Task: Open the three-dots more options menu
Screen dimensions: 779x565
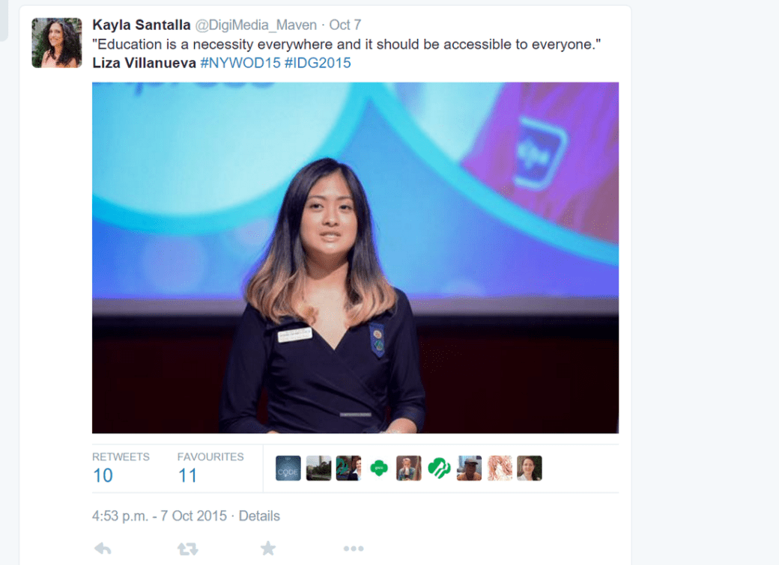Action: click(x=354, y=549)
